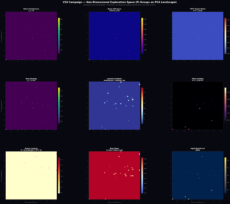Click the V10 Campaign main title
The width and height of the screenshot is (230, 204).
(x=120, y=2)
